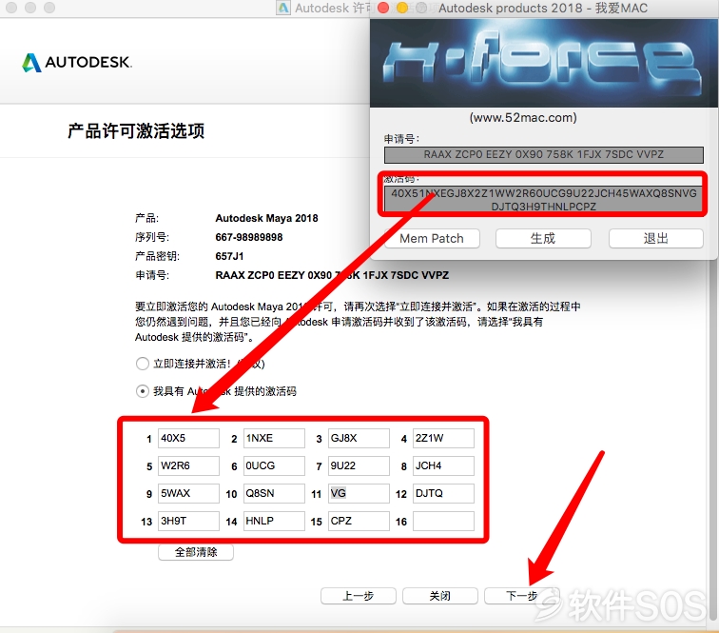Click activation code field 2 containing 1NXE

click(x=274, y=438)
